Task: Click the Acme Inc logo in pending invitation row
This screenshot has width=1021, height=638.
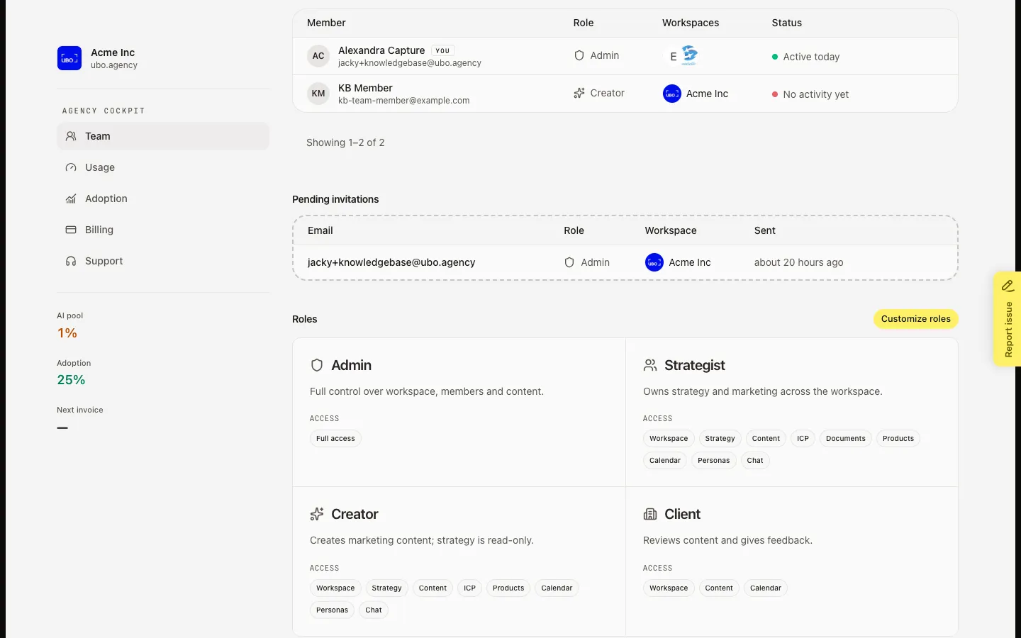Action: tap(654, 262)
